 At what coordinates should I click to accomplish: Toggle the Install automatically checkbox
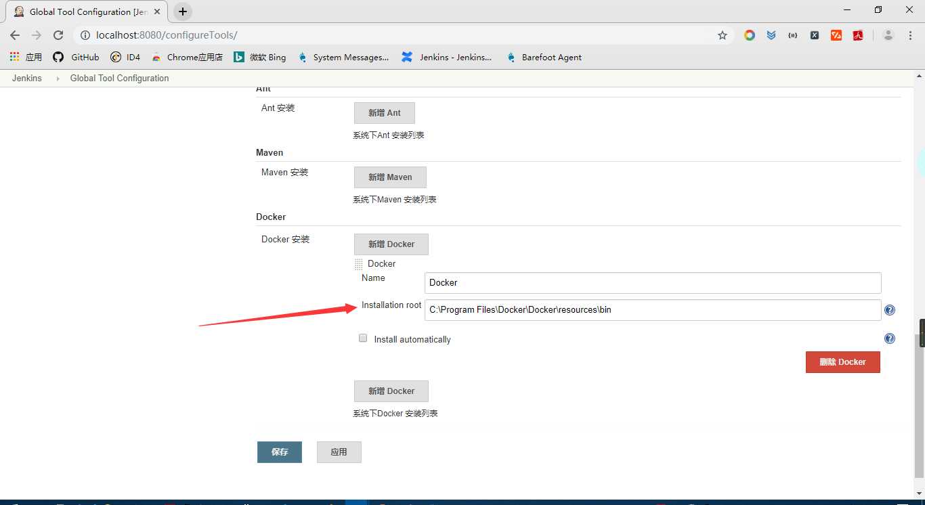[x=363, y=338]
